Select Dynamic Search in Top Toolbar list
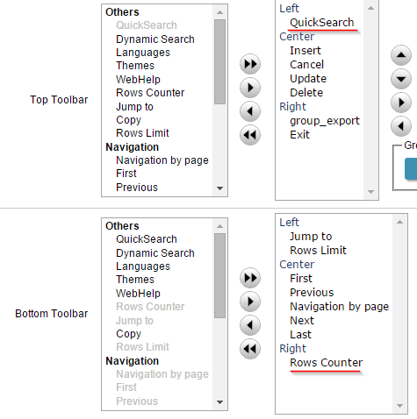Viewport: 417px width, 419px height. tap(155, 39)
